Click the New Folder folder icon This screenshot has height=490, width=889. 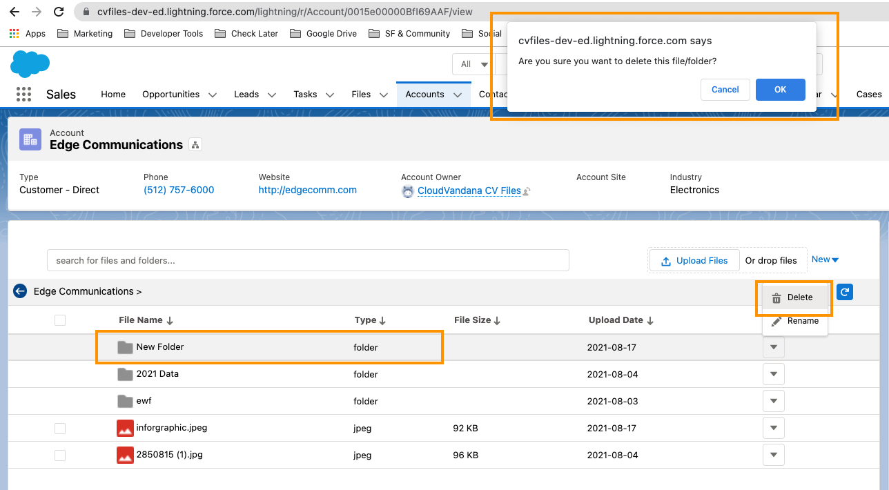point(125,347)
